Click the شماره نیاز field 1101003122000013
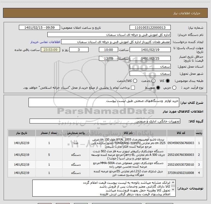Screen dimensions: 211x204 (x=150, y=28)
